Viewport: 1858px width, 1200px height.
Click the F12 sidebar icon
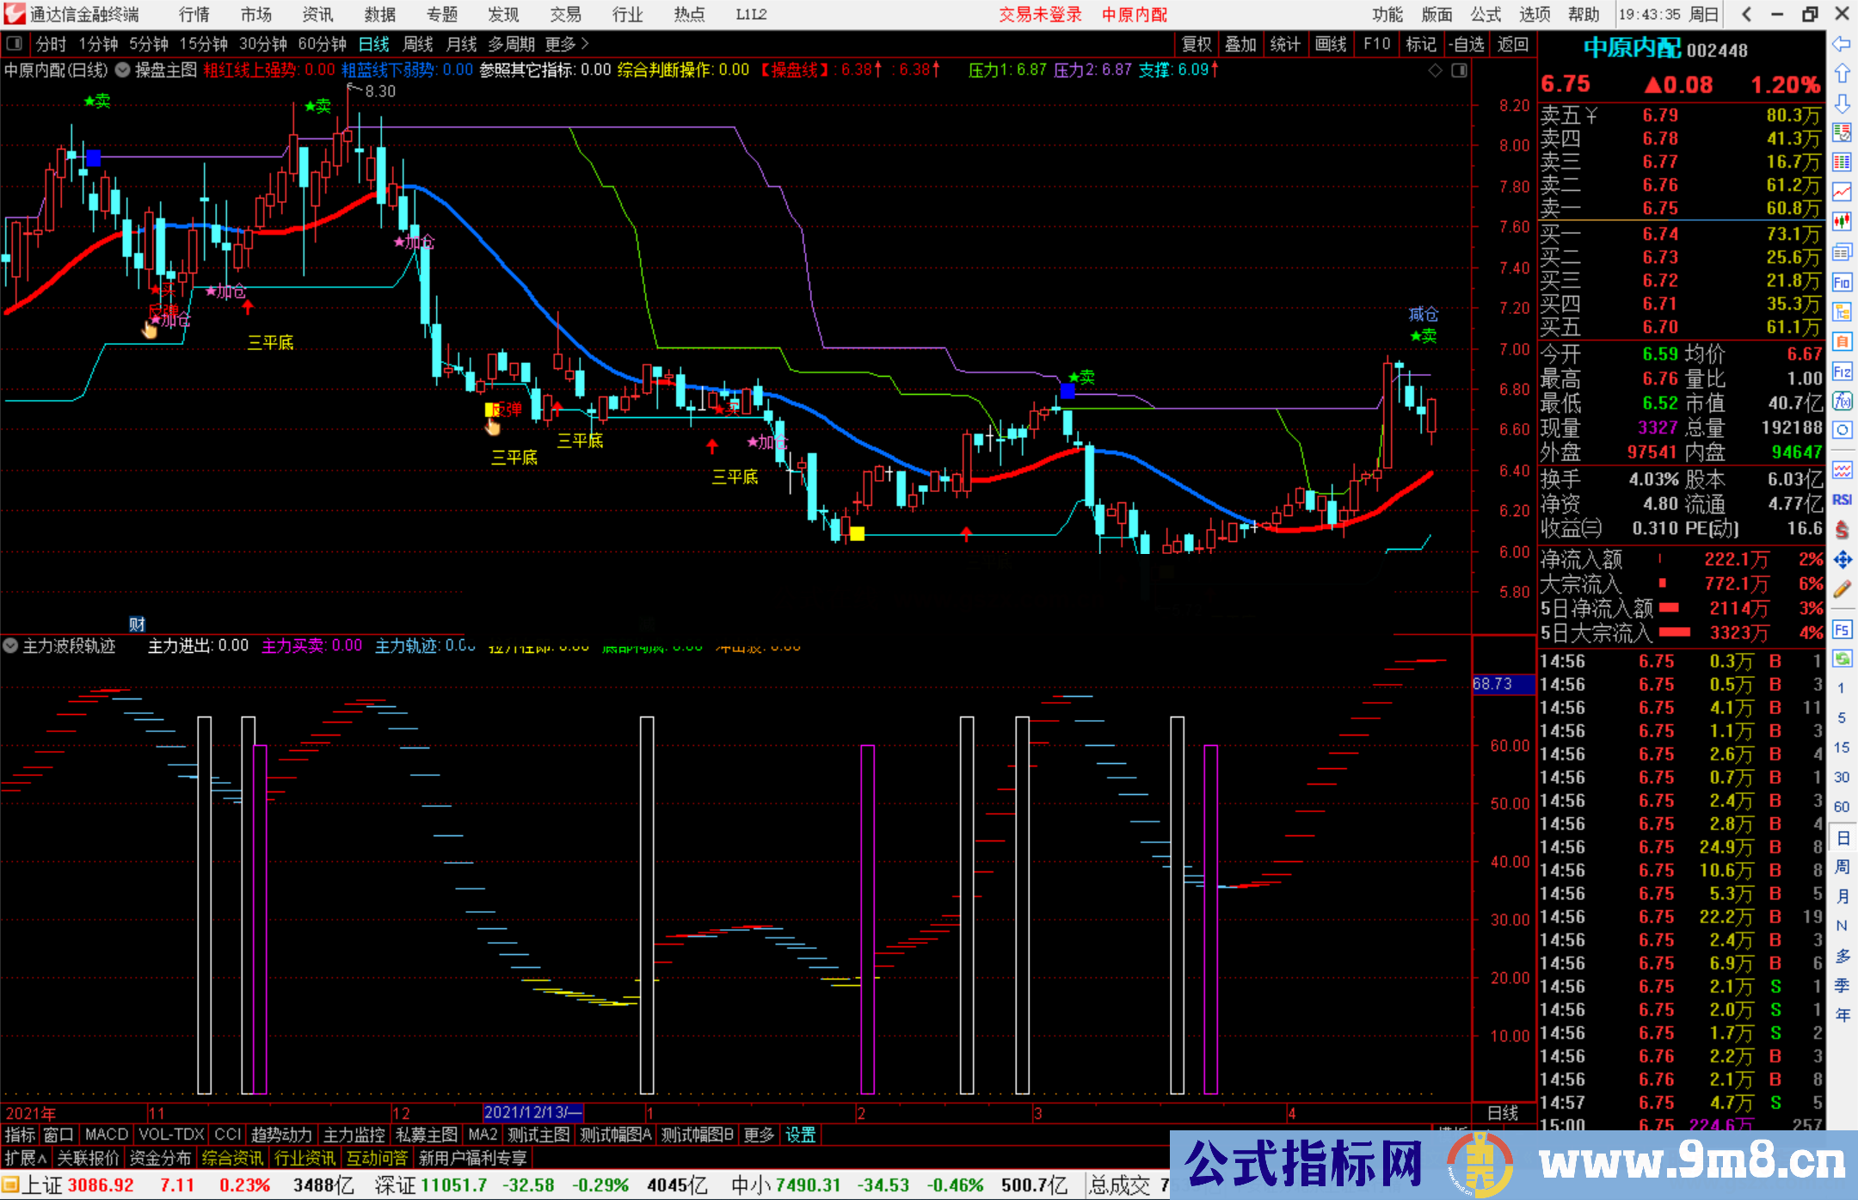click(1842, 372)
